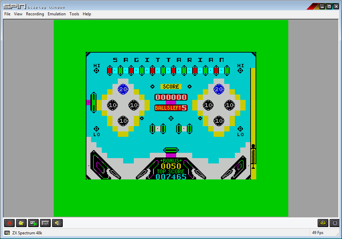Minimize the SPIN Display Window
342x239 pixels.
click(x=322, y=7)
